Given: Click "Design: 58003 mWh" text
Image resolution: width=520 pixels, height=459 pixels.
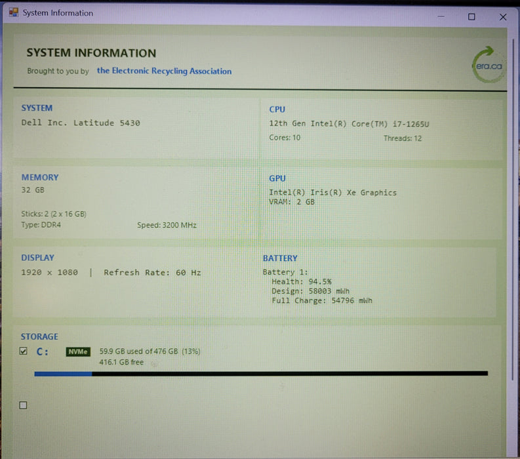Looking at the screenshot, I should coord(310,291).
